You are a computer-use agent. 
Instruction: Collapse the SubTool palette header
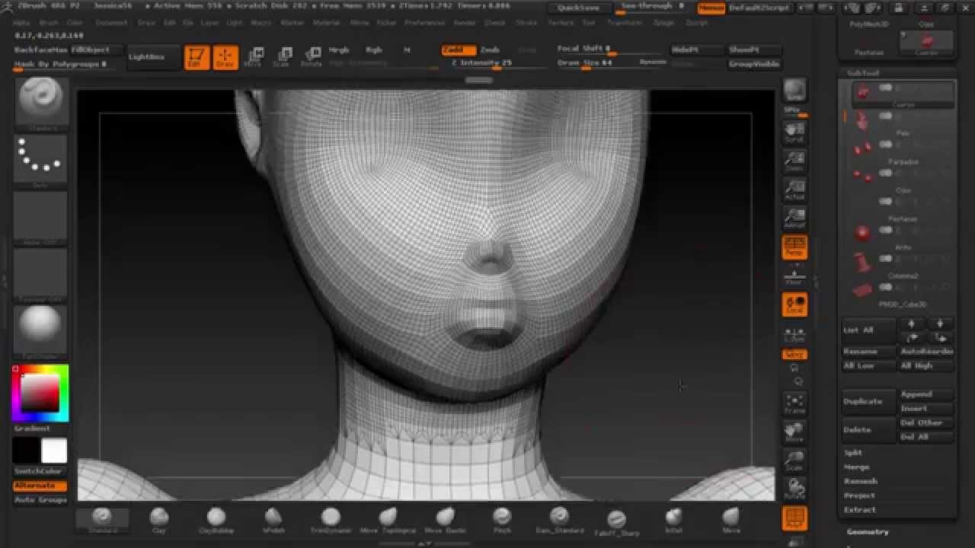coord(862,73)
